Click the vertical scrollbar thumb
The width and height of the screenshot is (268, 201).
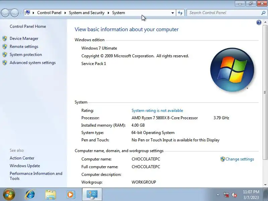click(265, 92)
